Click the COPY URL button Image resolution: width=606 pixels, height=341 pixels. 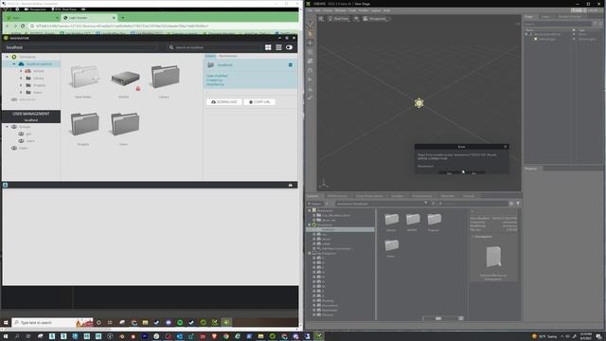(260, 102)
